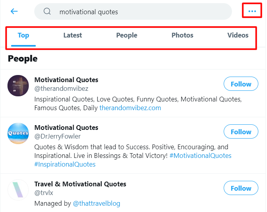Open @DrJerryFowler Quotes avatar
This screenshot has height=212, width=267.
tap(18, 133)
